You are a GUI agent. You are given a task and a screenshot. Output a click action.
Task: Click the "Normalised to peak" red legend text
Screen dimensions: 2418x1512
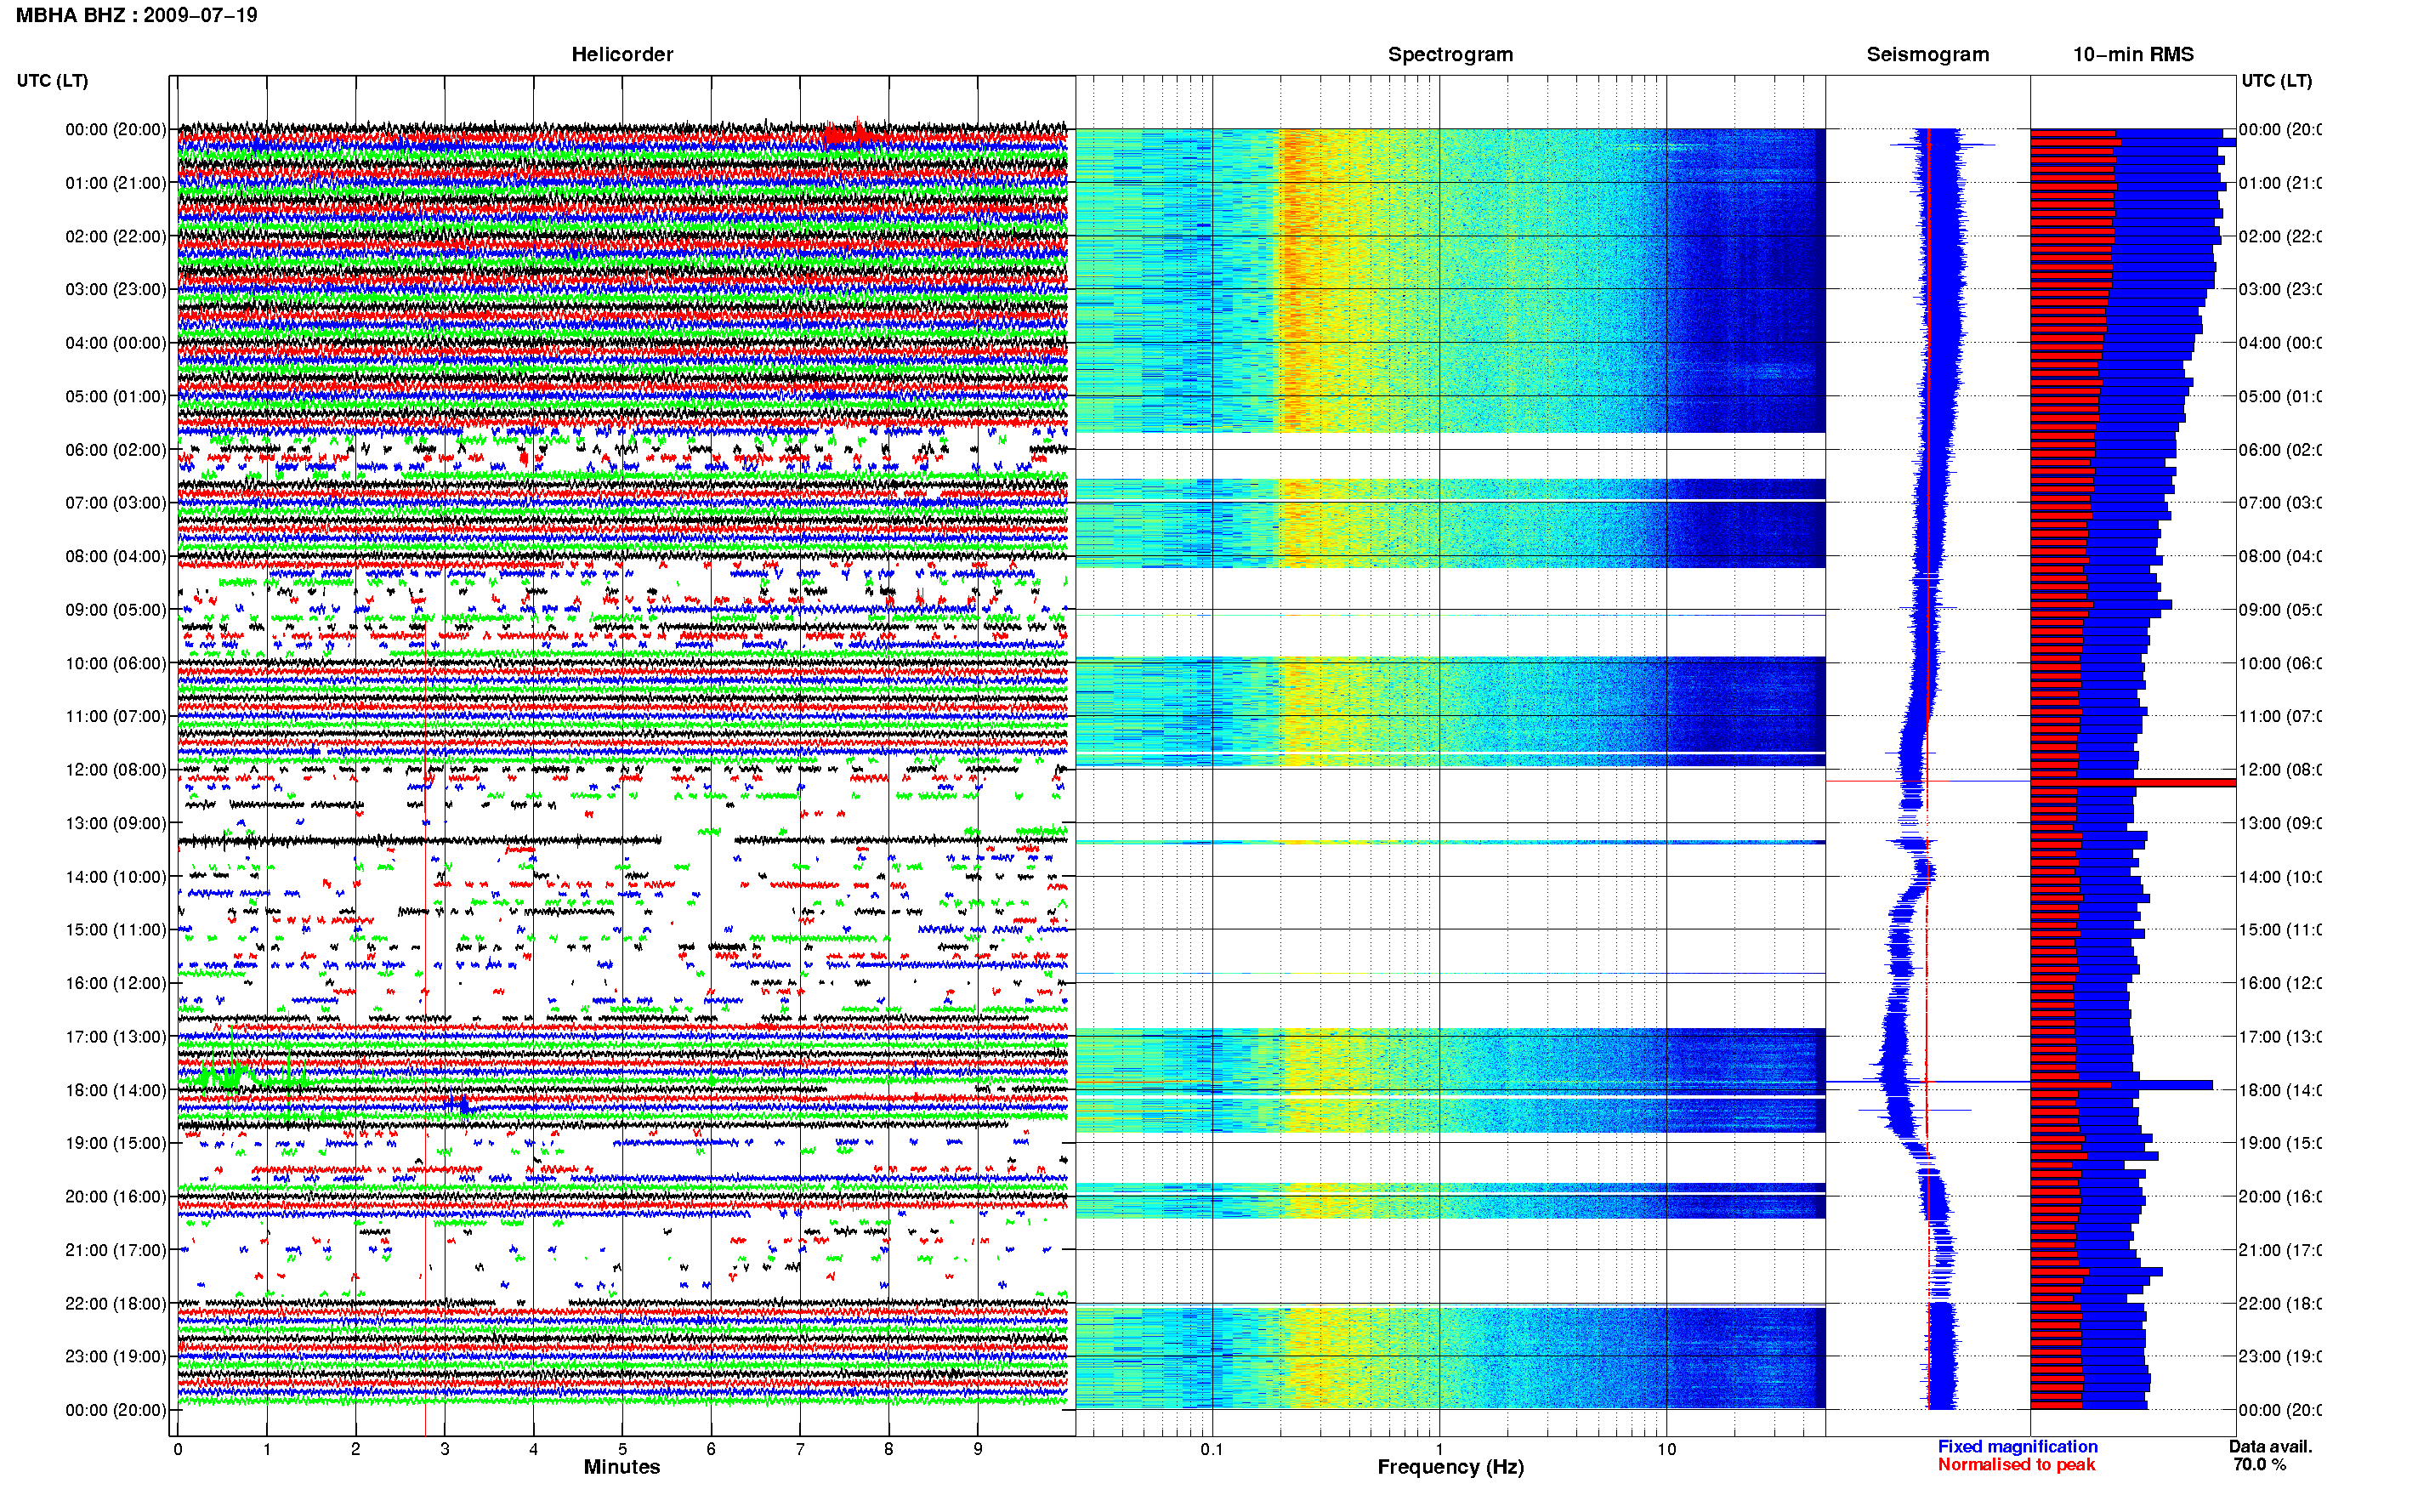pos(2016,1464)
